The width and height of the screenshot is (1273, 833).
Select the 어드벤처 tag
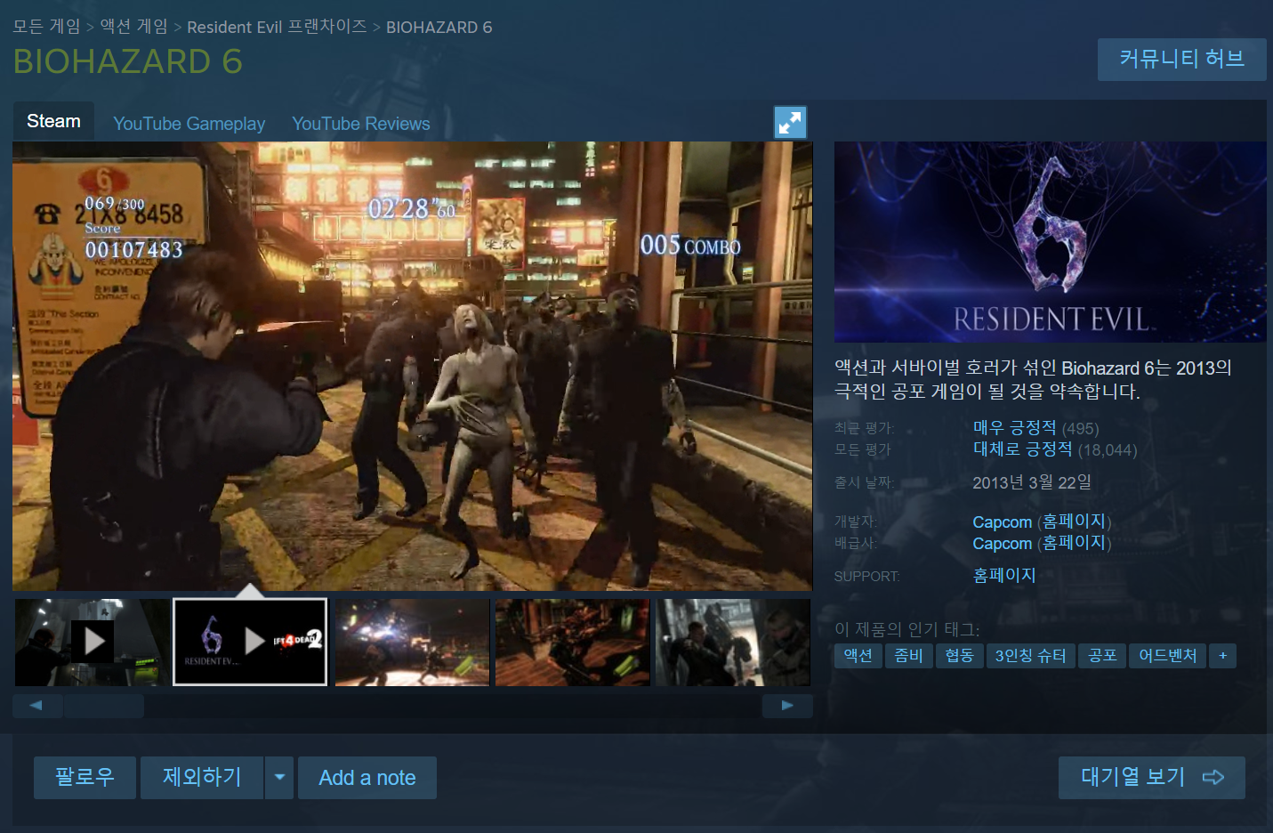pos(1168,656)
